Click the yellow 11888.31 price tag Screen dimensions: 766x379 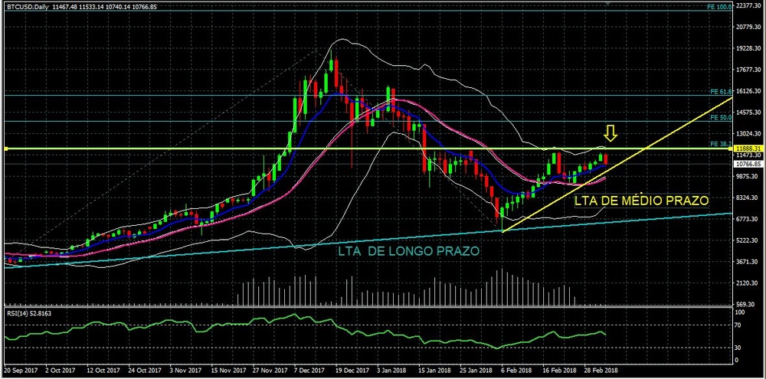(x=747, y=149)
